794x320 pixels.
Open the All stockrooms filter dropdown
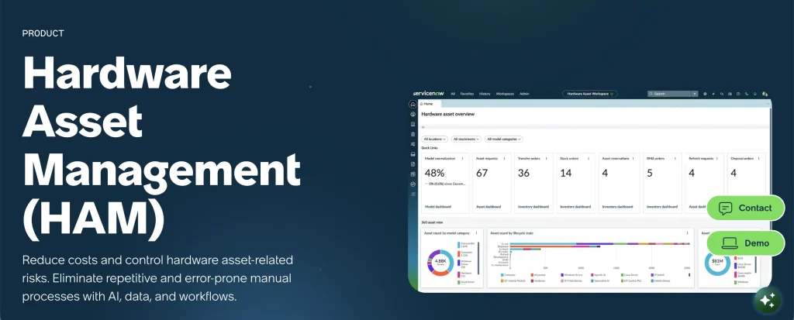point(466,139)
